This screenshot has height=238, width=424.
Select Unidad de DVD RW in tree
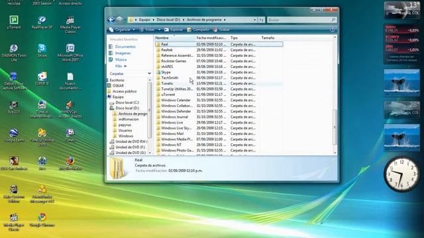click(x=131, y=141)
